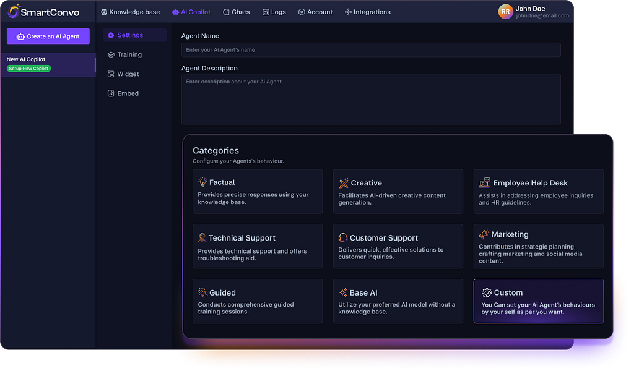Click the Categories heading
This screenshot has width=631, height=371.
[x=215, y=151]
